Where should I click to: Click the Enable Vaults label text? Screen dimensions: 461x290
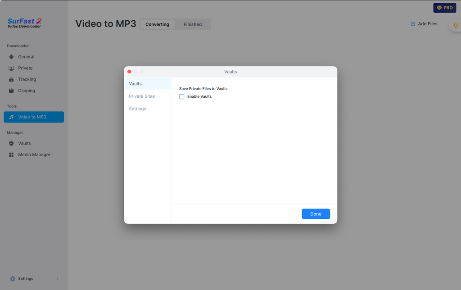point(199,96)
